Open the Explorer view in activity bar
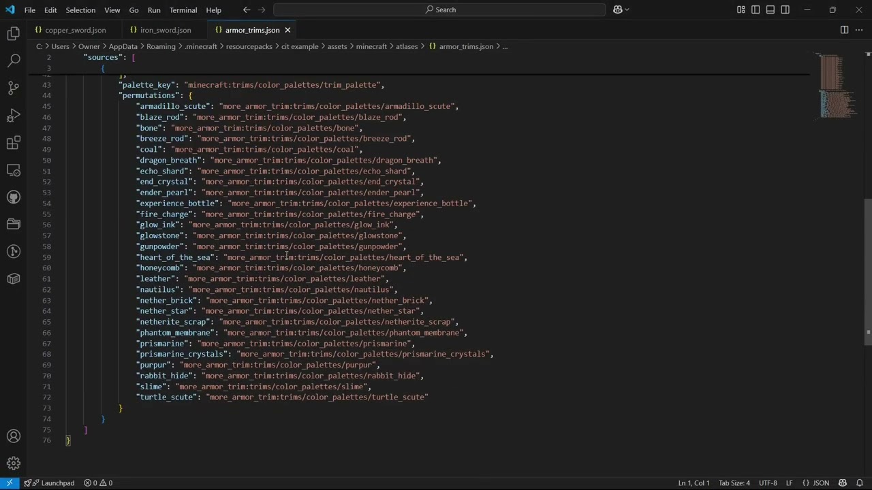The width and height of the screenshot is (872, 490). point(14,33)
